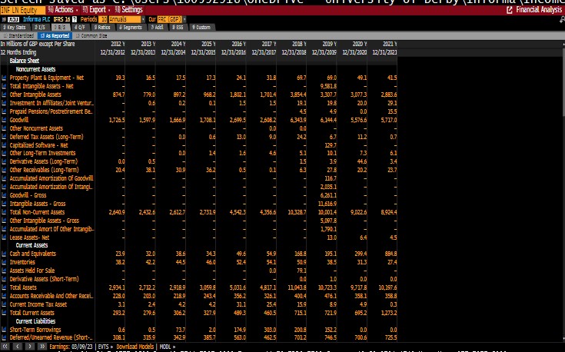Switch to the Key Stats tab
This screenshot has width=565, height=352.
click(14, 28)
